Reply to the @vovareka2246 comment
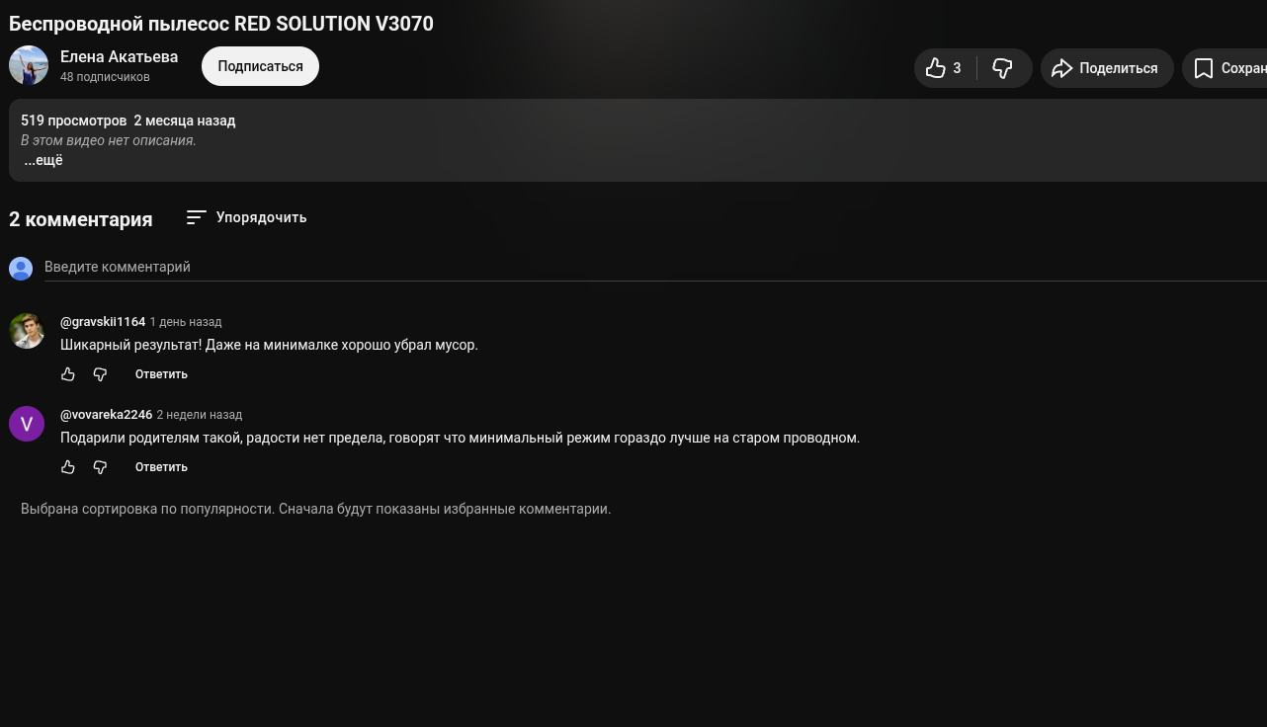Screen dimensions: 1267x727 pos(161,467)
